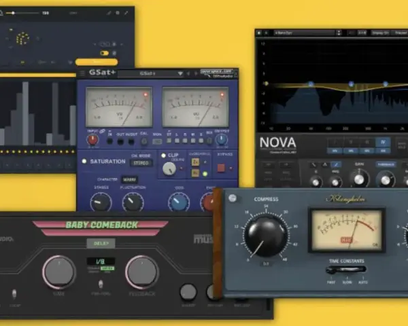The image size is (408, 326).
Task: Toggle the MON switch in GSat+
Action: pyautogui.click(x=157, y=141)
